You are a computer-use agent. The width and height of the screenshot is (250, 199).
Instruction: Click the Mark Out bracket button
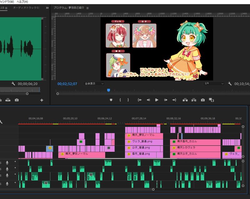point(128,100)
